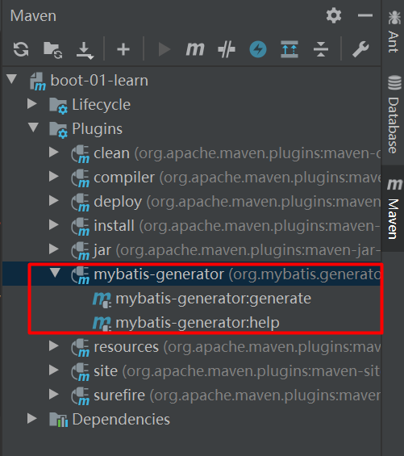
Task: Collapse the mybatis-generator plugin node
Action: 55,273
